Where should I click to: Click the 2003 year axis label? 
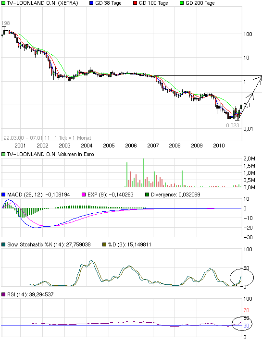click(64, 146)
